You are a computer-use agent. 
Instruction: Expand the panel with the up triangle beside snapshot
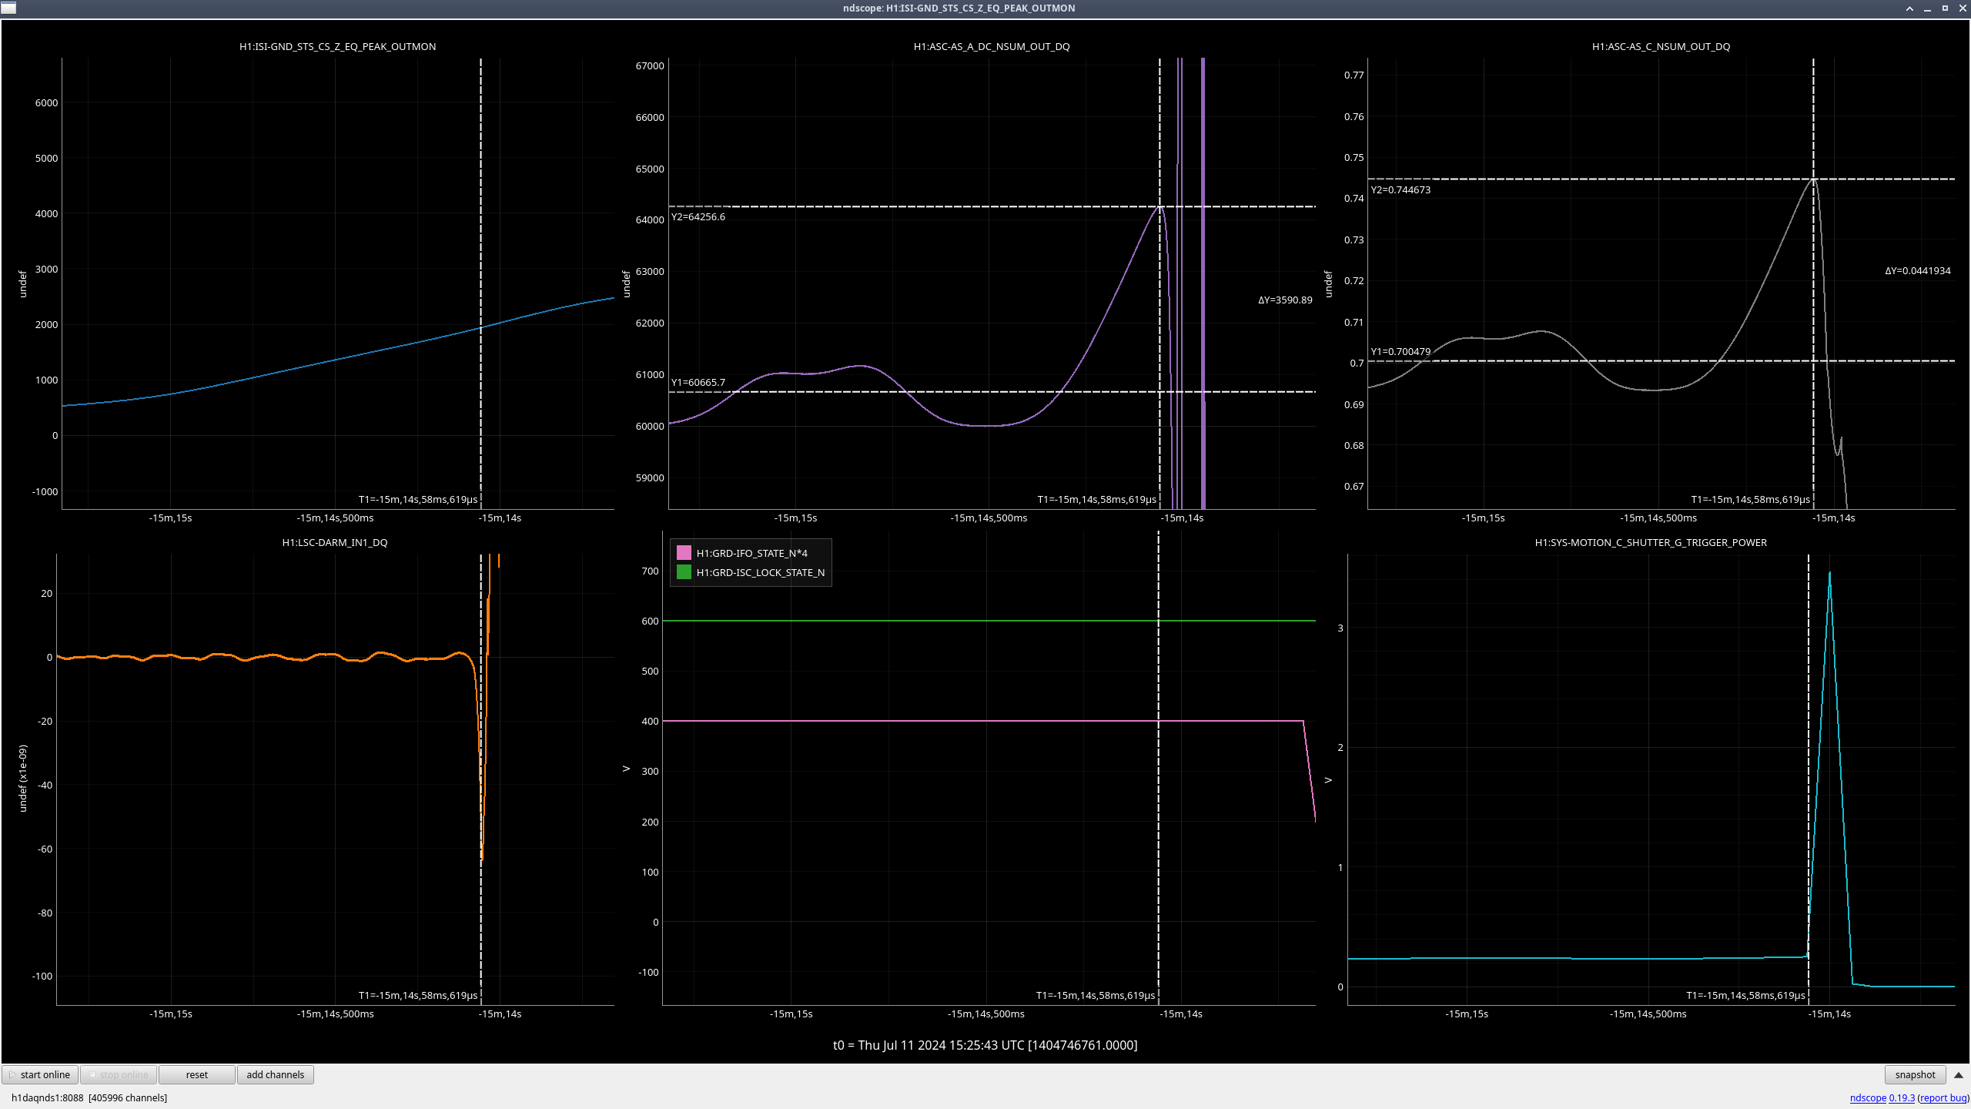pyautogui.click(x=1958, y=1074)
